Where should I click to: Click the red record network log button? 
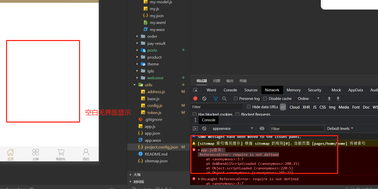pos(195,98)
